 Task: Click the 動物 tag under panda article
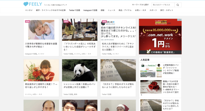click(76, 94)
